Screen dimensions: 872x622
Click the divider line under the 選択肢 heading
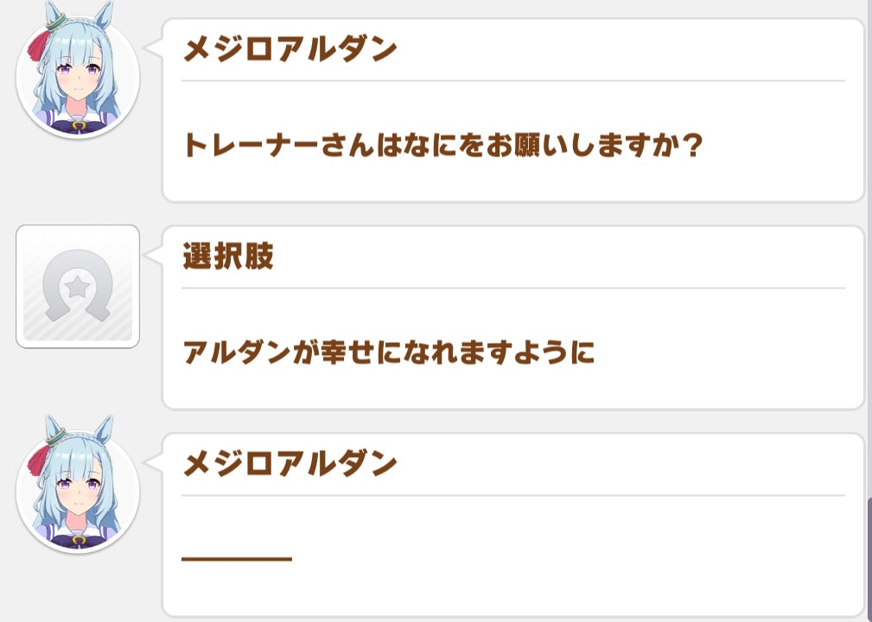[x=512, y=288]
